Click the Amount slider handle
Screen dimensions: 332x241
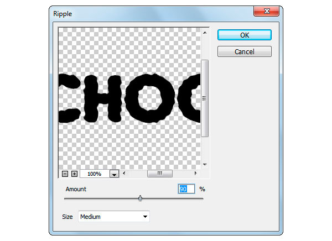click(140, 198)
